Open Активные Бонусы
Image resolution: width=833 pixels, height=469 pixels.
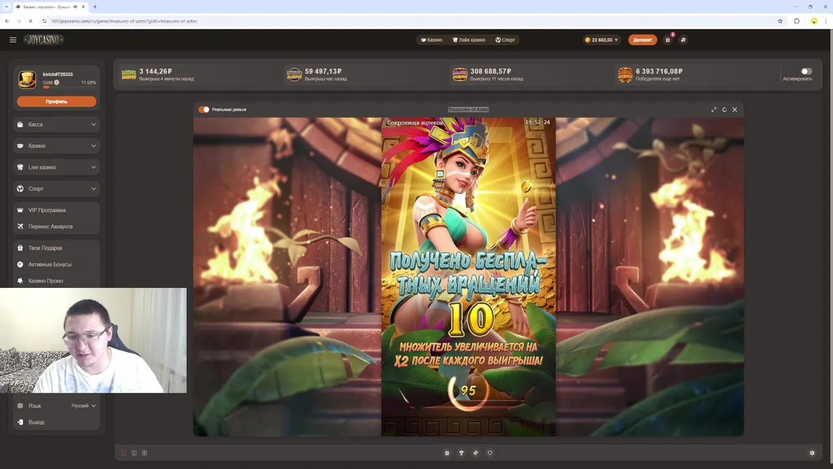57,264
